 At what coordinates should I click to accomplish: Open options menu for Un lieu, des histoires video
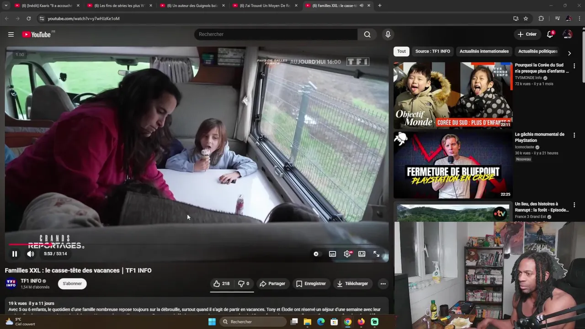click(x=574, y=205)
